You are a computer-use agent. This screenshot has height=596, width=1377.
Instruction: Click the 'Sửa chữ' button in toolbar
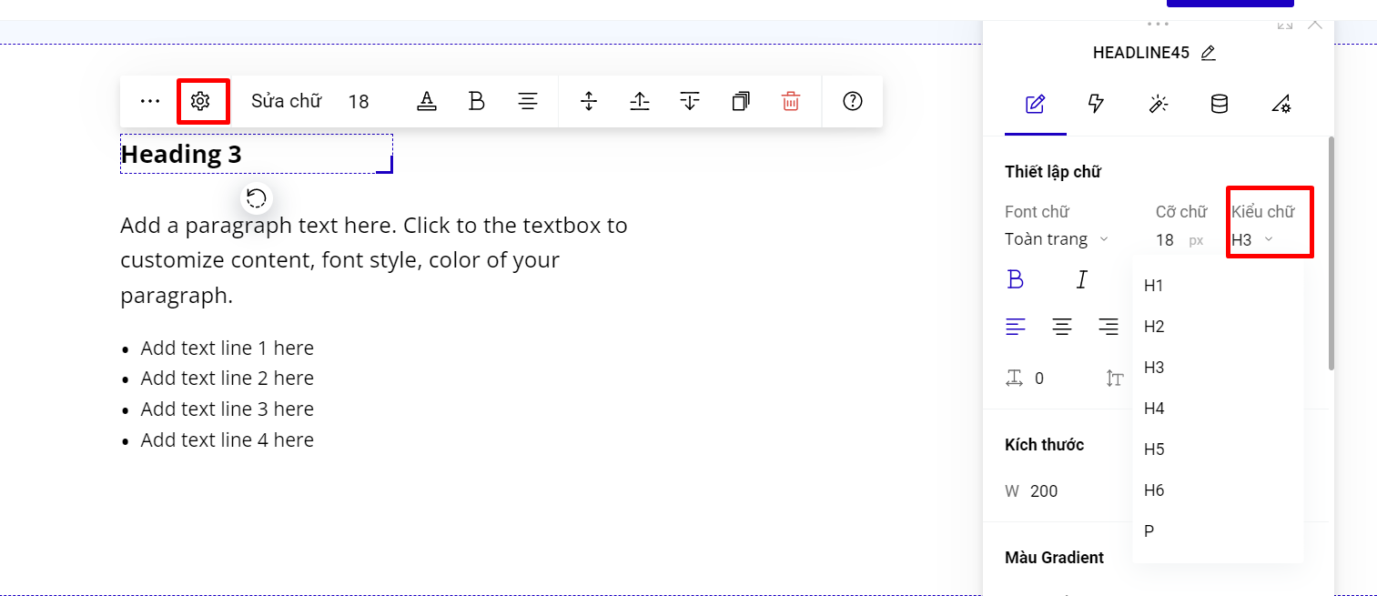(286, 101)
